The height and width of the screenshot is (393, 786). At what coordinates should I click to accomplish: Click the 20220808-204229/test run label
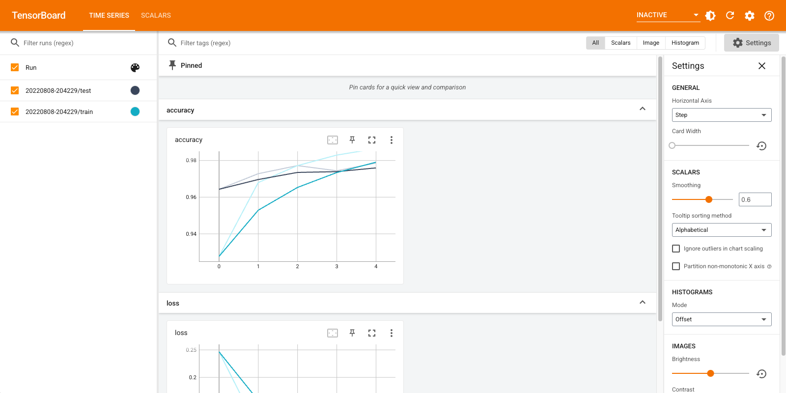[58, 90]
